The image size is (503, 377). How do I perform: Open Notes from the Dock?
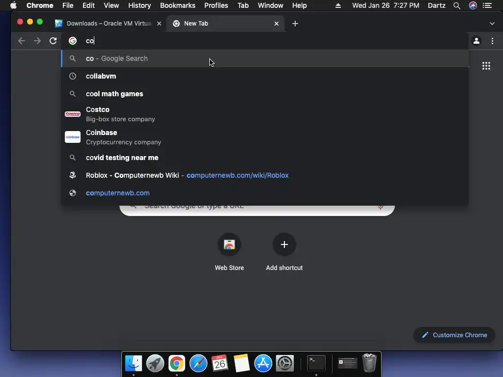242,364
